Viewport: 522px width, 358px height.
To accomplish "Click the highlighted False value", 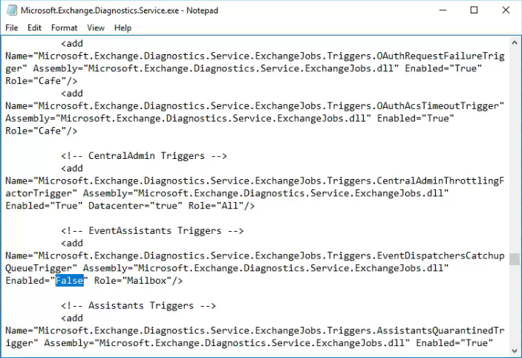I will pos(69,281).
